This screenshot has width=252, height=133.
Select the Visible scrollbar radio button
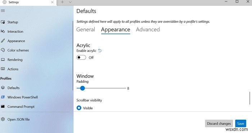(x=79, y=108)
